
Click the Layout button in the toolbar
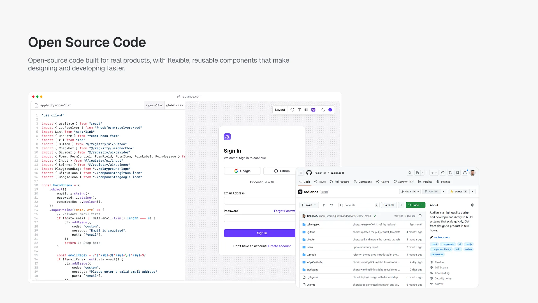(280, 110)
